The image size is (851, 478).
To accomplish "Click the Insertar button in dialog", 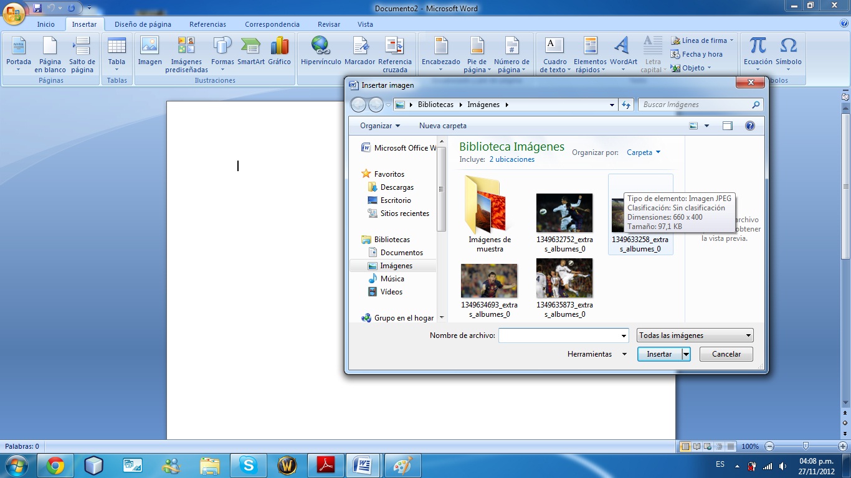I will point(660,354).
